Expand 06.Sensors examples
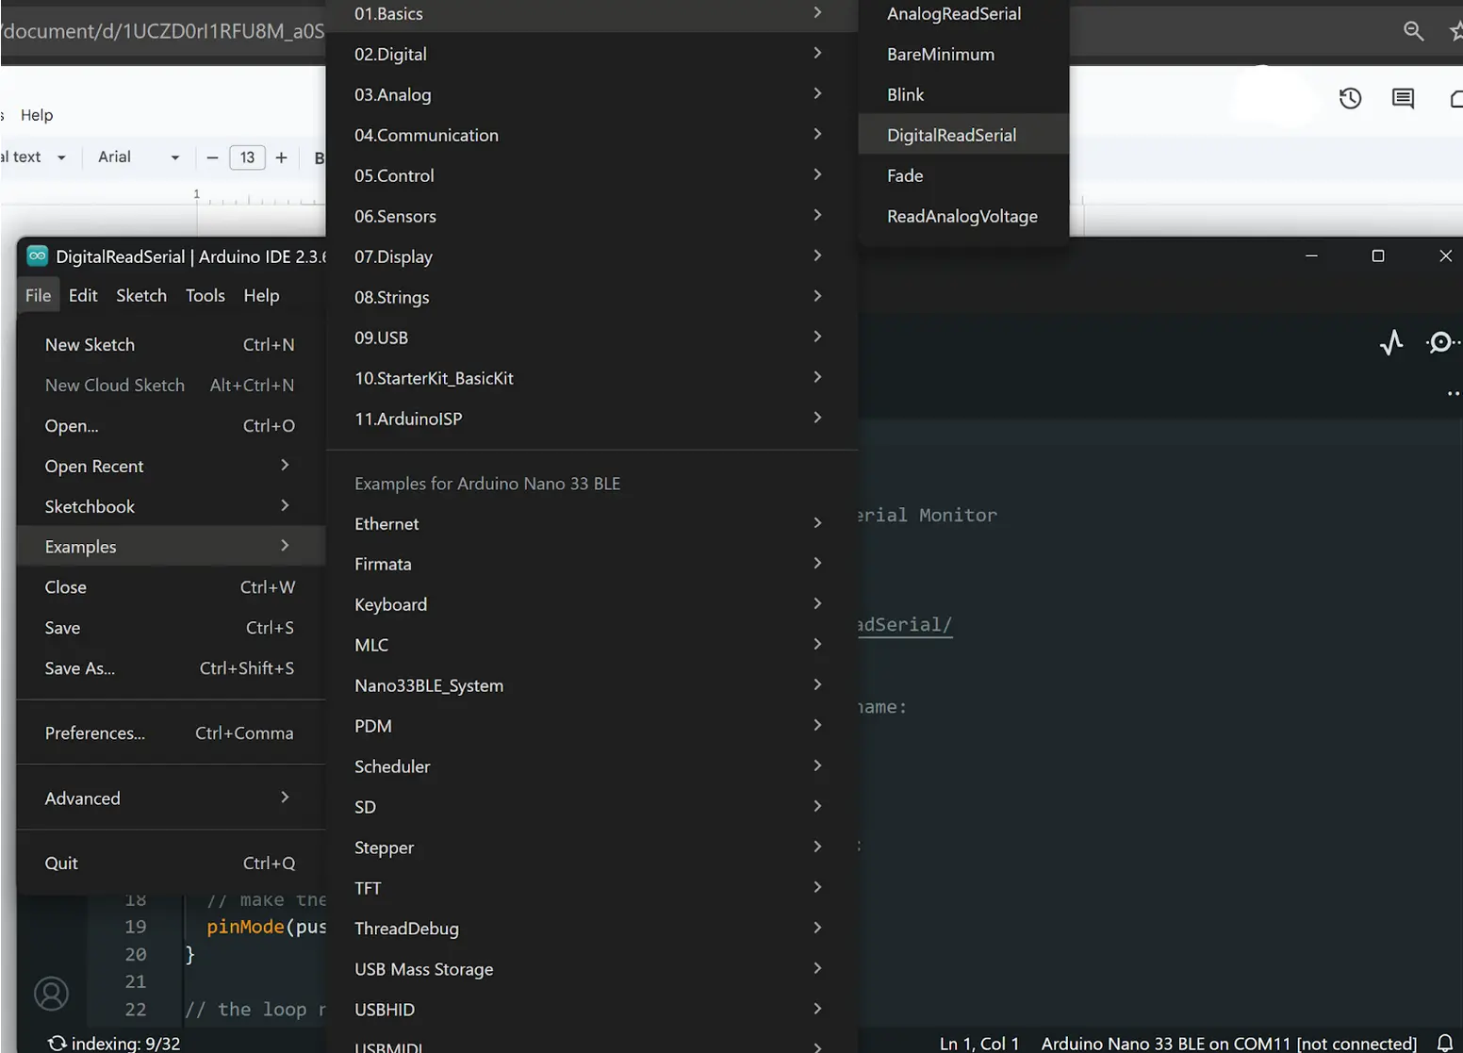The width and height of the screenshot is (1463, 1053). [591, 217]
